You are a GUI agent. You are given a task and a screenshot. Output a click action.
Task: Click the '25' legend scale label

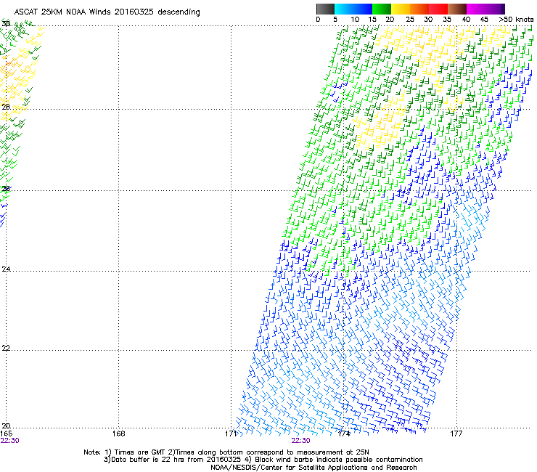(410, 20)
